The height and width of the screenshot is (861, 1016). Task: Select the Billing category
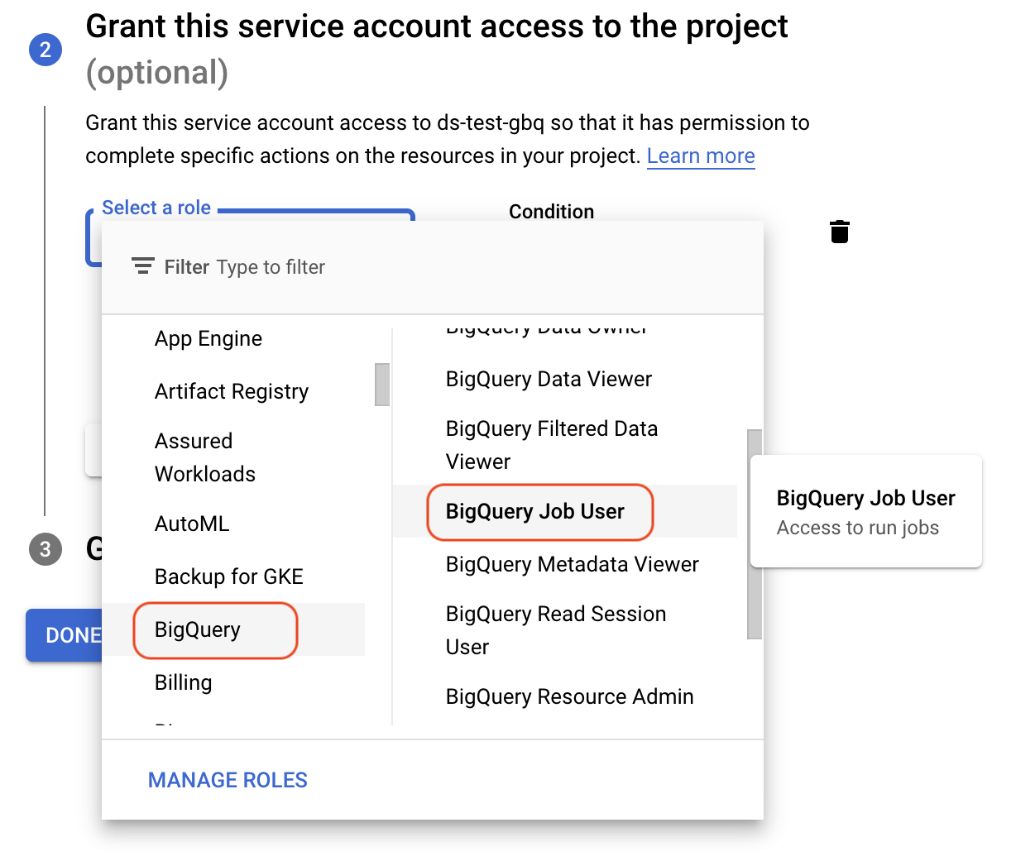click(233, 682)
